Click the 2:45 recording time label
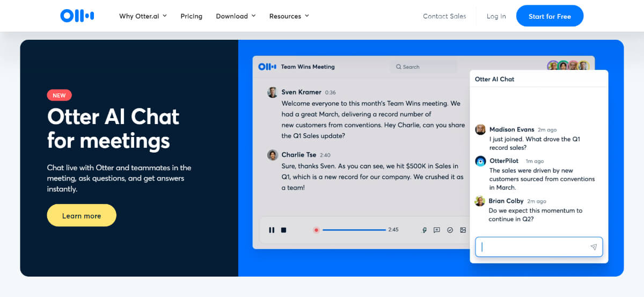 393,230
